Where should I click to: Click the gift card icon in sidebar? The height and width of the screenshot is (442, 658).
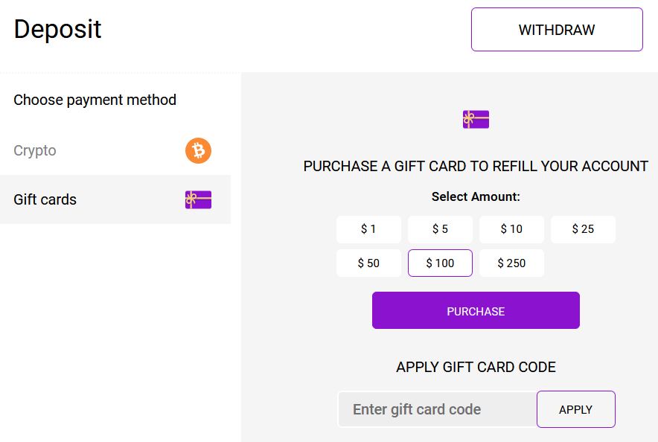point(198,199)
